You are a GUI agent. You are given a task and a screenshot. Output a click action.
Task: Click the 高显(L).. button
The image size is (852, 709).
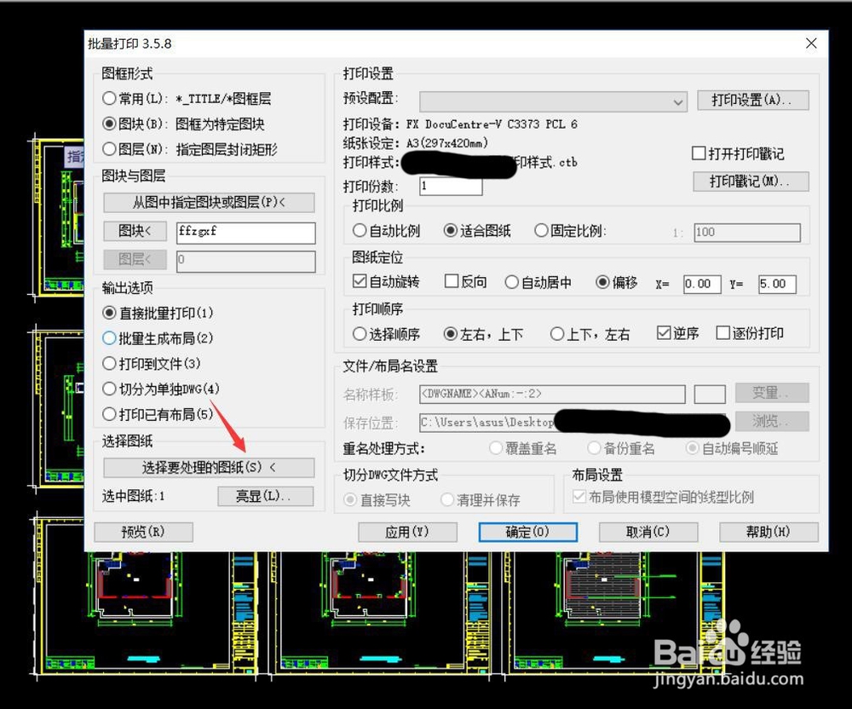point(266,496)
